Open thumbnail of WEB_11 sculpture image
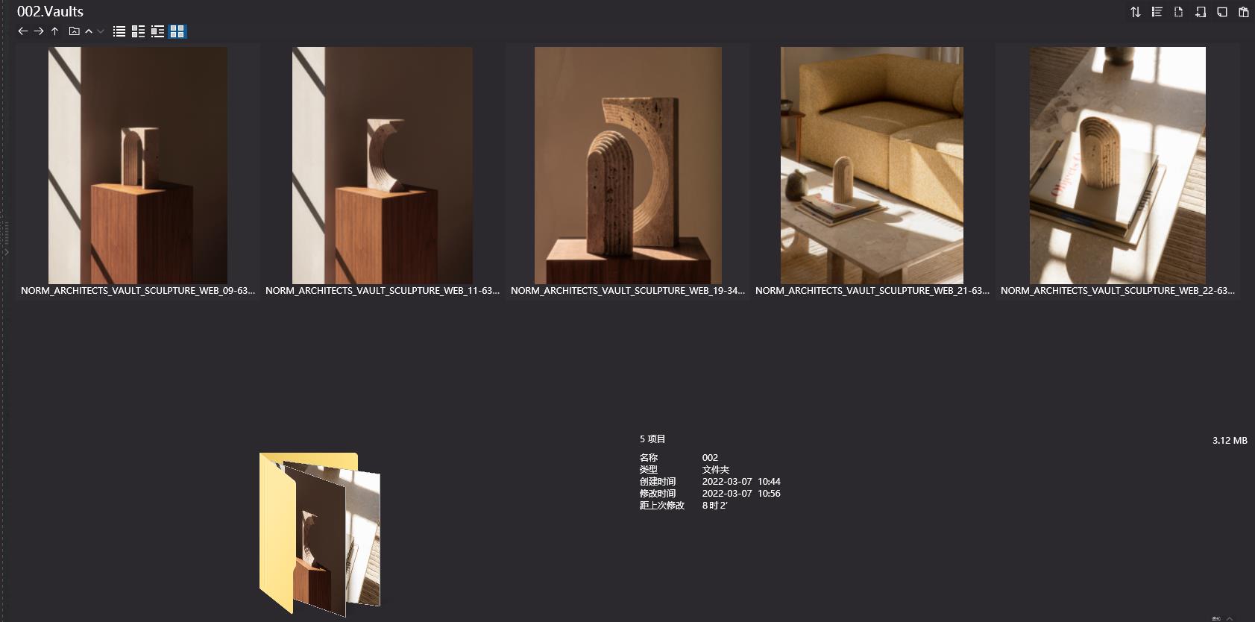 383,166
